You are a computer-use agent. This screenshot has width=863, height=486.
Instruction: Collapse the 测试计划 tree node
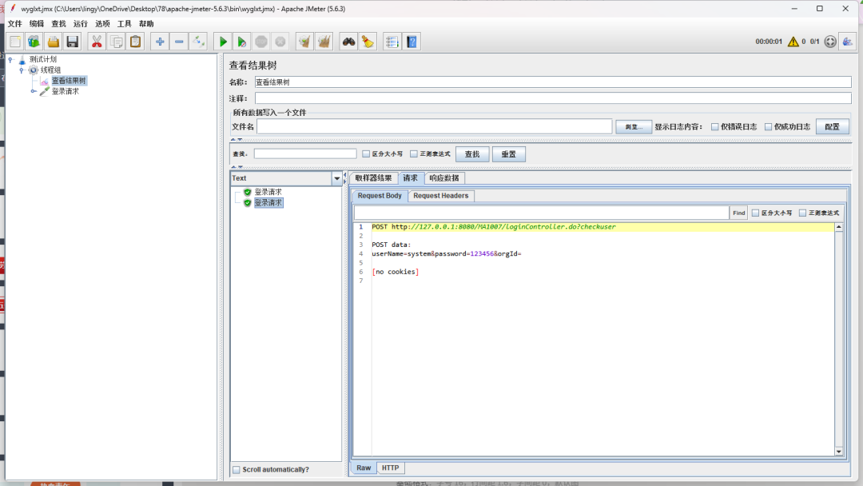[x=8, y=58]
